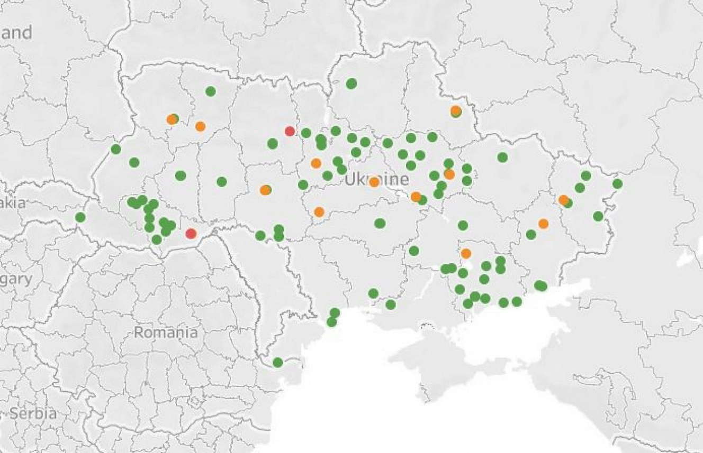The height and width of the screenshot is (453, 703).
Task: Click the Serbia country label
Action: (32, 414)
